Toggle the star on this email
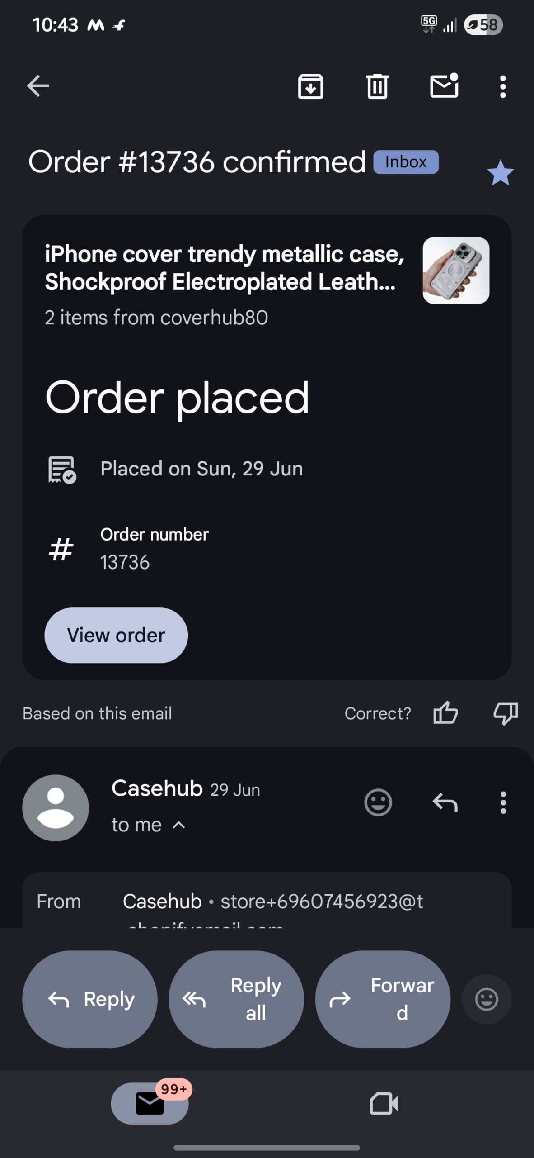 pos(500,173)
